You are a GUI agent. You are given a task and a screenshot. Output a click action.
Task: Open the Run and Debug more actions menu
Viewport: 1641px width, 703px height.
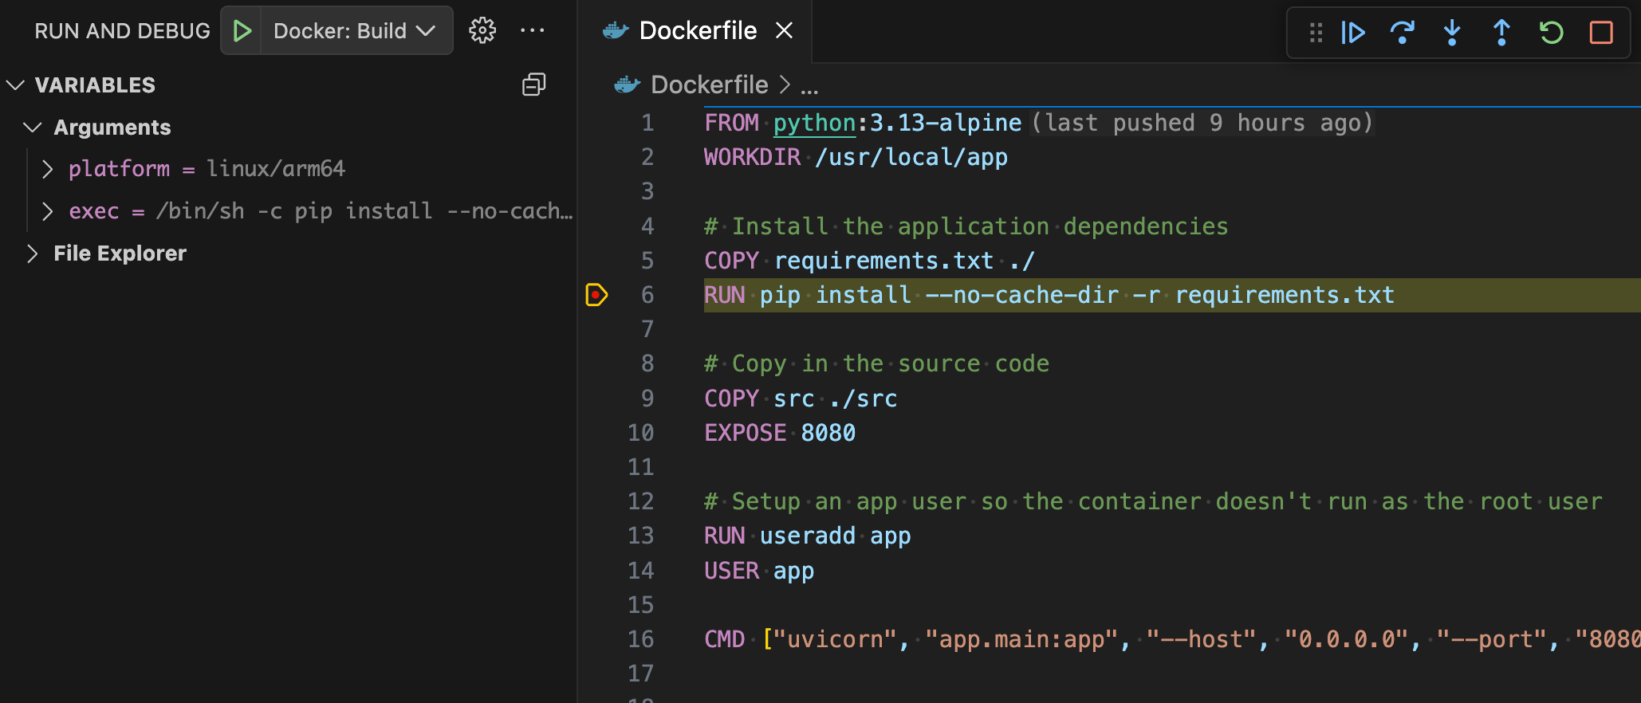point(532,31)
